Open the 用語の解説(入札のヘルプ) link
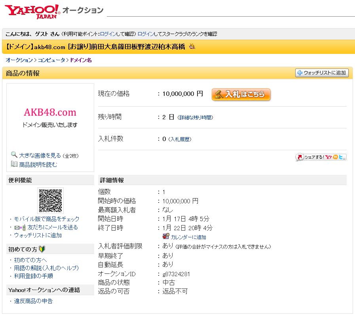The height and width of the screenshot is (317, 355). coord(46,268)
